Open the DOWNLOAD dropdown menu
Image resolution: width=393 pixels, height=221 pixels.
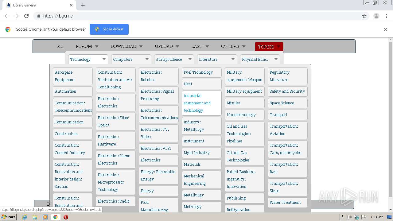coord(126,46)
